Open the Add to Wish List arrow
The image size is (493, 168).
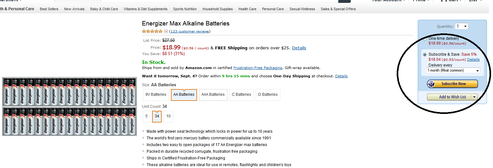[x=474, y=97]
